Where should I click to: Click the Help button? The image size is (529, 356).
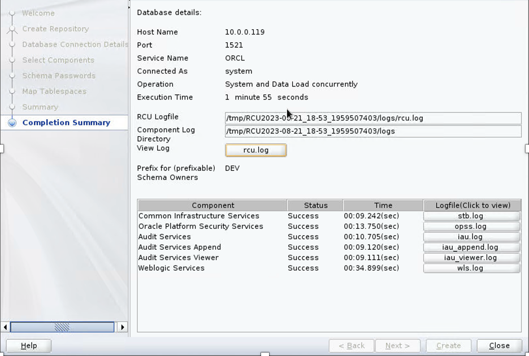(x=29, y=346)
